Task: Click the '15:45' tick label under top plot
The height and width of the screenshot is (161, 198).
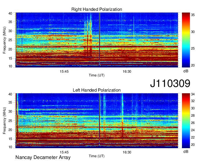Action: point(64,71)
